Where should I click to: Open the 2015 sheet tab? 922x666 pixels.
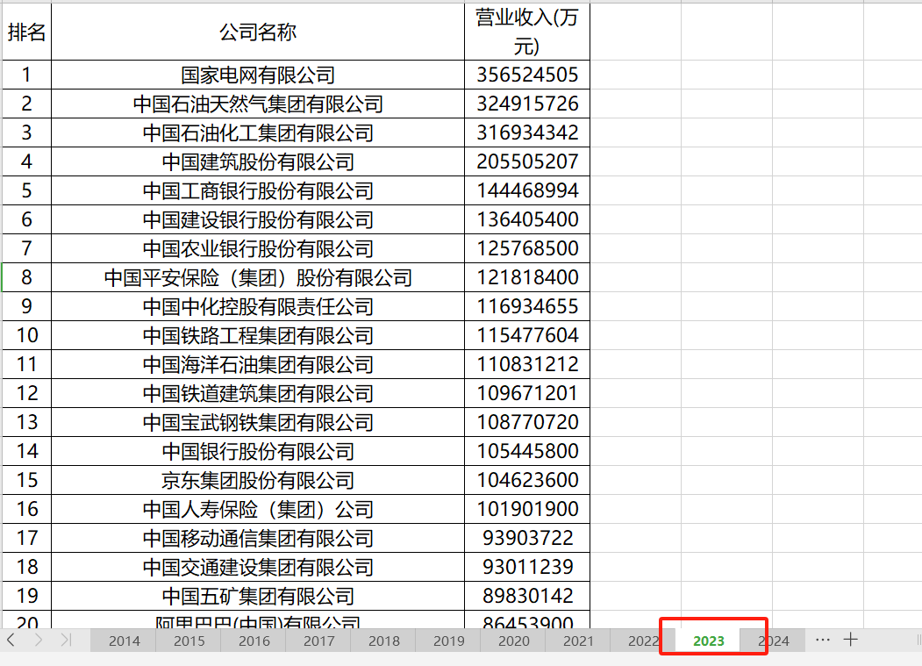point(189,641)
